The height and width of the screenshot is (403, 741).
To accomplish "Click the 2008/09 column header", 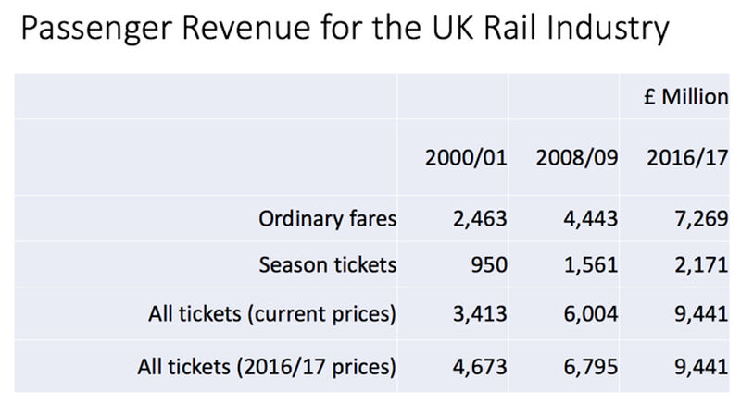I will click(576, 157).
